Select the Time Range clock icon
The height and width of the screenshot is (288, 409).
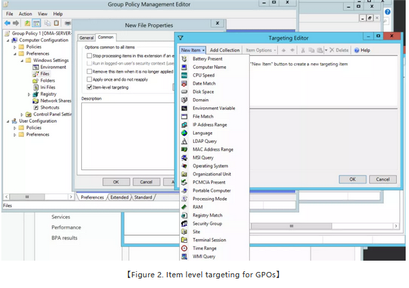pos(185,248)
